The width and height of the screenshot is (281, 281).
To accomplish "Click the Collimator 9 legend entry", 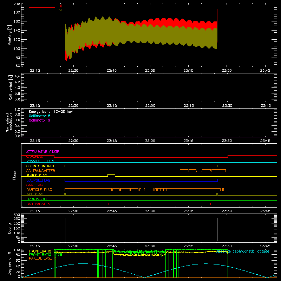I will (39, 120).
